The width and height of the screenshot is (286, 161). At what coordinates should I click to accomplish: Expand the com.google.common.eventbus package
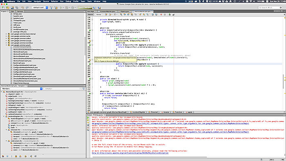coord(6,43)
